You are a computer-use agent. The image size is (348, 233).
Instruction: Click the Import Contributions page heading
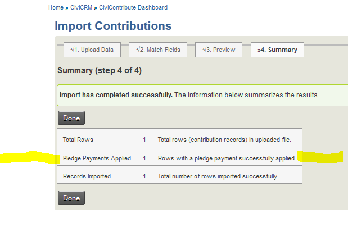point(113,26)
